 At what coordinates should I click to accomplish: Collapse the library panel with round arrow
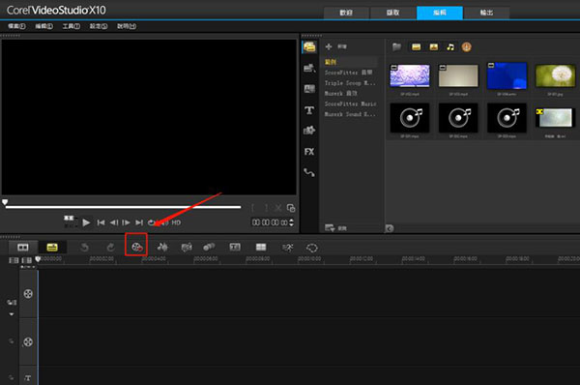(x=390, y=228)
